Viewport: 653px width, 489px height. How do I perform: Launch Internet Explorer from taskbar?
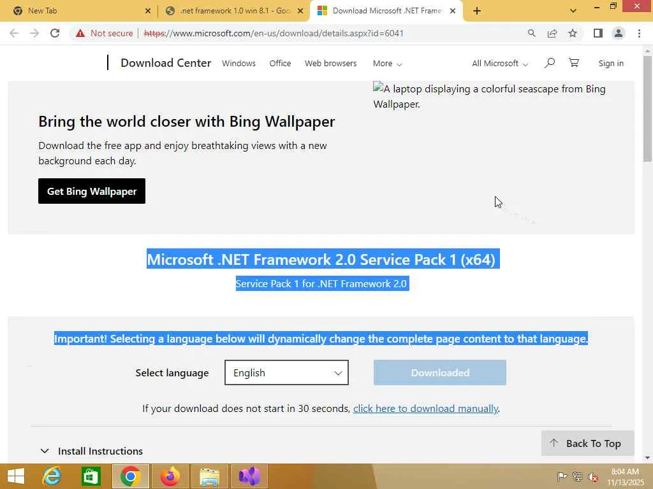(x=52, y=476)
